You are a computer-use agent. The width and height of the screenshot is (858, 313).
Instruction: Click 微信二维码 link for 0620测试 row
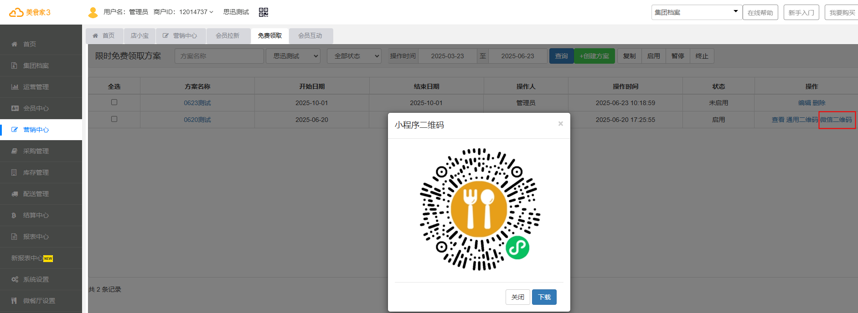pos(836,120)
